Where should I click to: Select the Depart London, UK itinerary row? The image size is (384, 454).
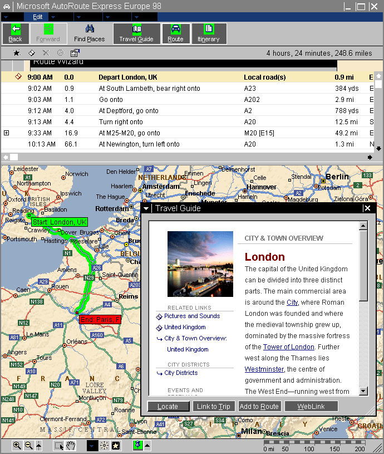pos(188,77)
